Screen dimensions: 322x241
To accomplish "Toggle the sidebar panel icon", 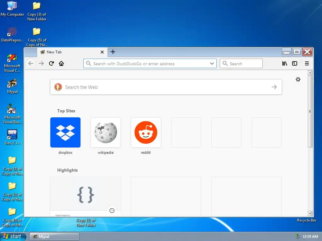I will tap(294, 63).
